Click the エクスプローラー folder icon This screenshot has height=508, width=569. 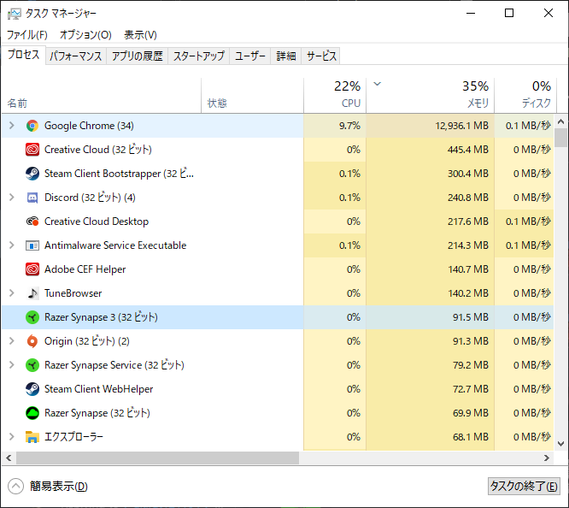click(x=32, y=437)
